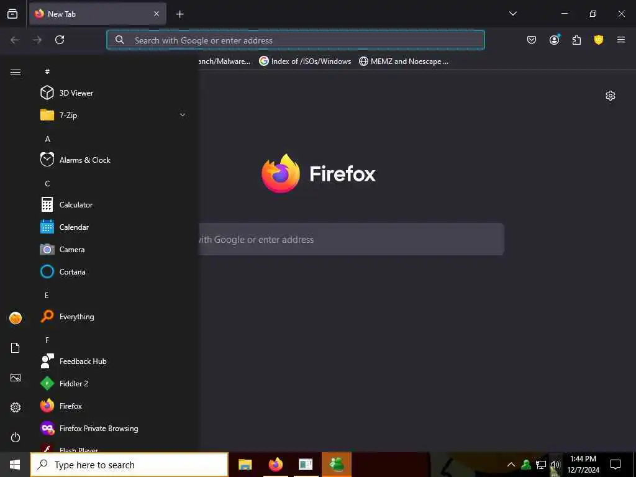The image size is (636, 477).
Task: Select the letter F section header
Action: 47,340
